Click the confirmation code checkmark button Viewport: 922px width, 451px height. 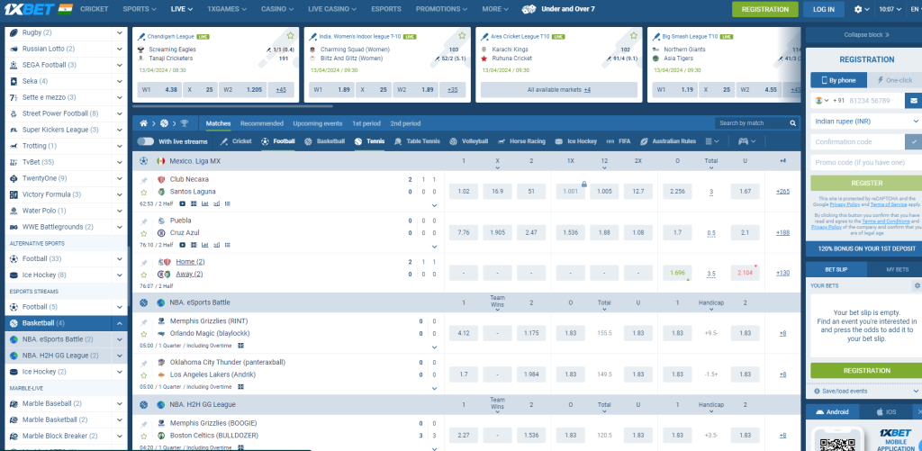click(x=913, y=141)
